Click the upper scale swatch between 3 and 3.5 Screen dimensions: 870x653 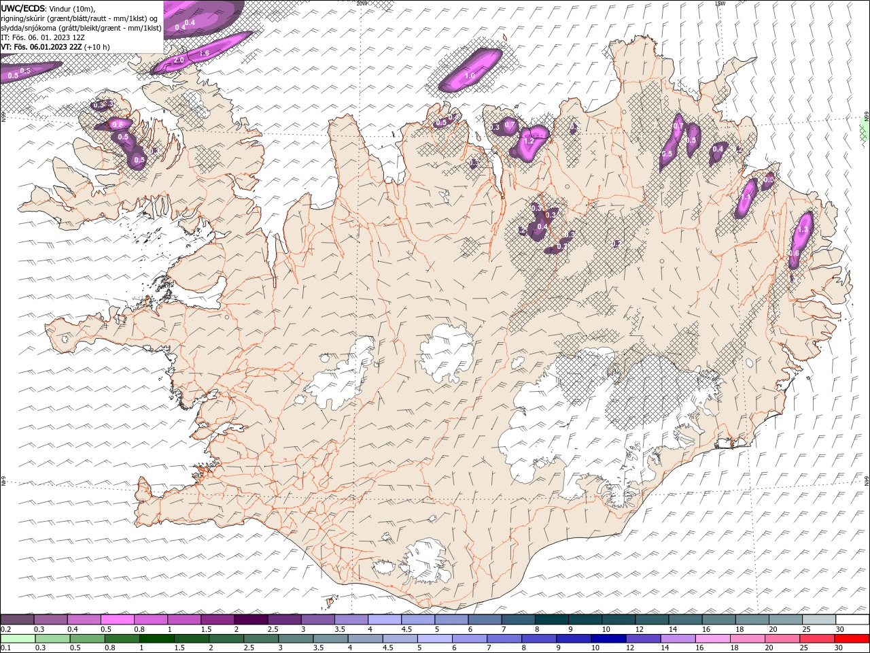coord(317,620)
